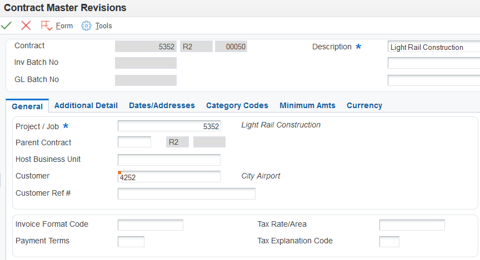The height and width of the screenshot is (260, 480).
Task: Click the Customer field containing 4252
Action: pyautogui.click(x=169, y=177)
